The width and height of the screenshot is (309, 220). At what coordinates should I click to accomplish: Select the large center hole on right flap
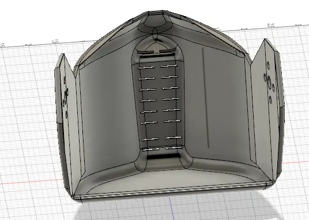(269, 82)
